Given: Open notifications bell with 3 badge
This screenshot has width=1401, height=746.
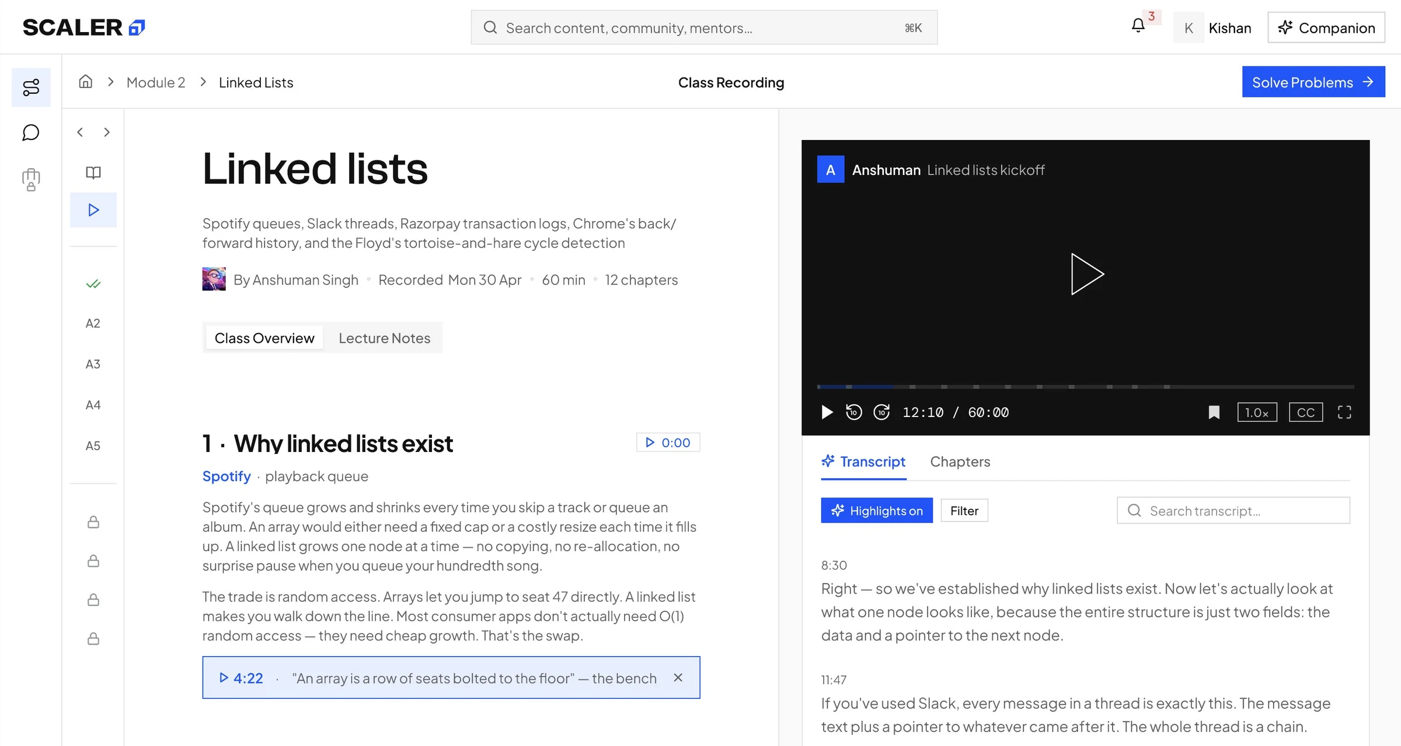Looking at the screenshot, I should pos(1138,26).
